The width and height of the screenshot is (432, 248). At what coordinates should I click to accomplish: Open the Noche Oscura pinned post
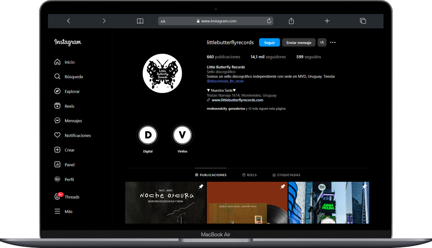pos(165,203)
